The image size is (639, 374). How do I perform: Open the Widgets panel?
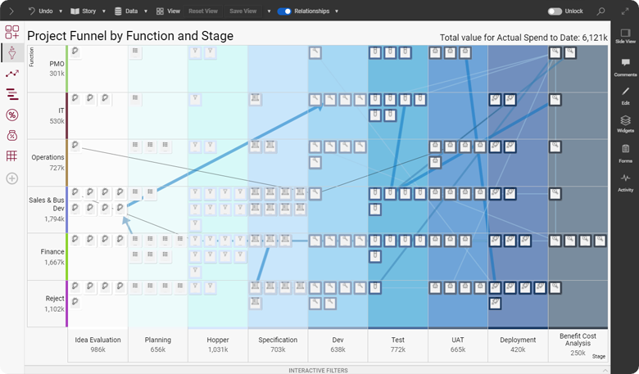click(625, 123)
